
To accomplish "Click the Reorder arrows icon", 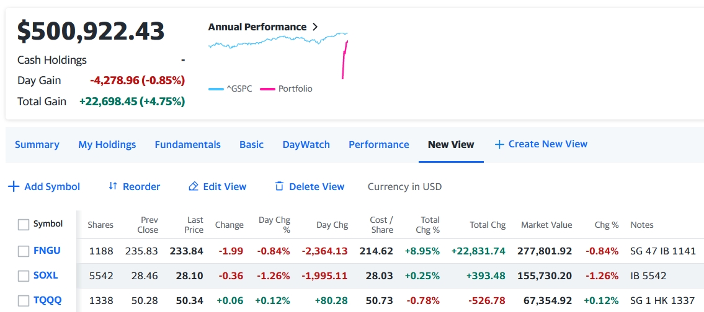I will coord(113,186).
